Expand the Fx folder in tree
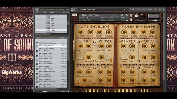This screenshot has width=177, height=99. [x=47, y=16]
